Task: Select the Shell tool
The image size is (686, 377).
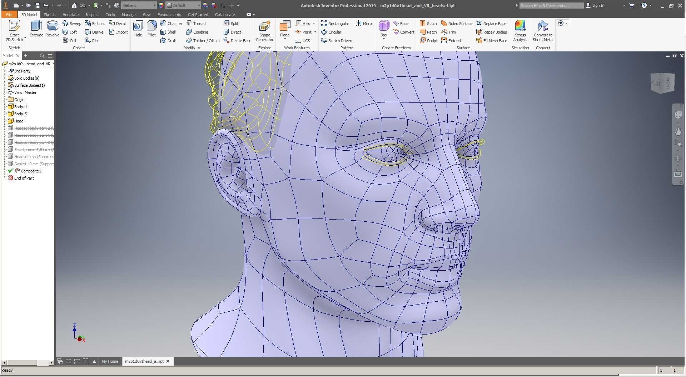Action: (x=168, y=32)
